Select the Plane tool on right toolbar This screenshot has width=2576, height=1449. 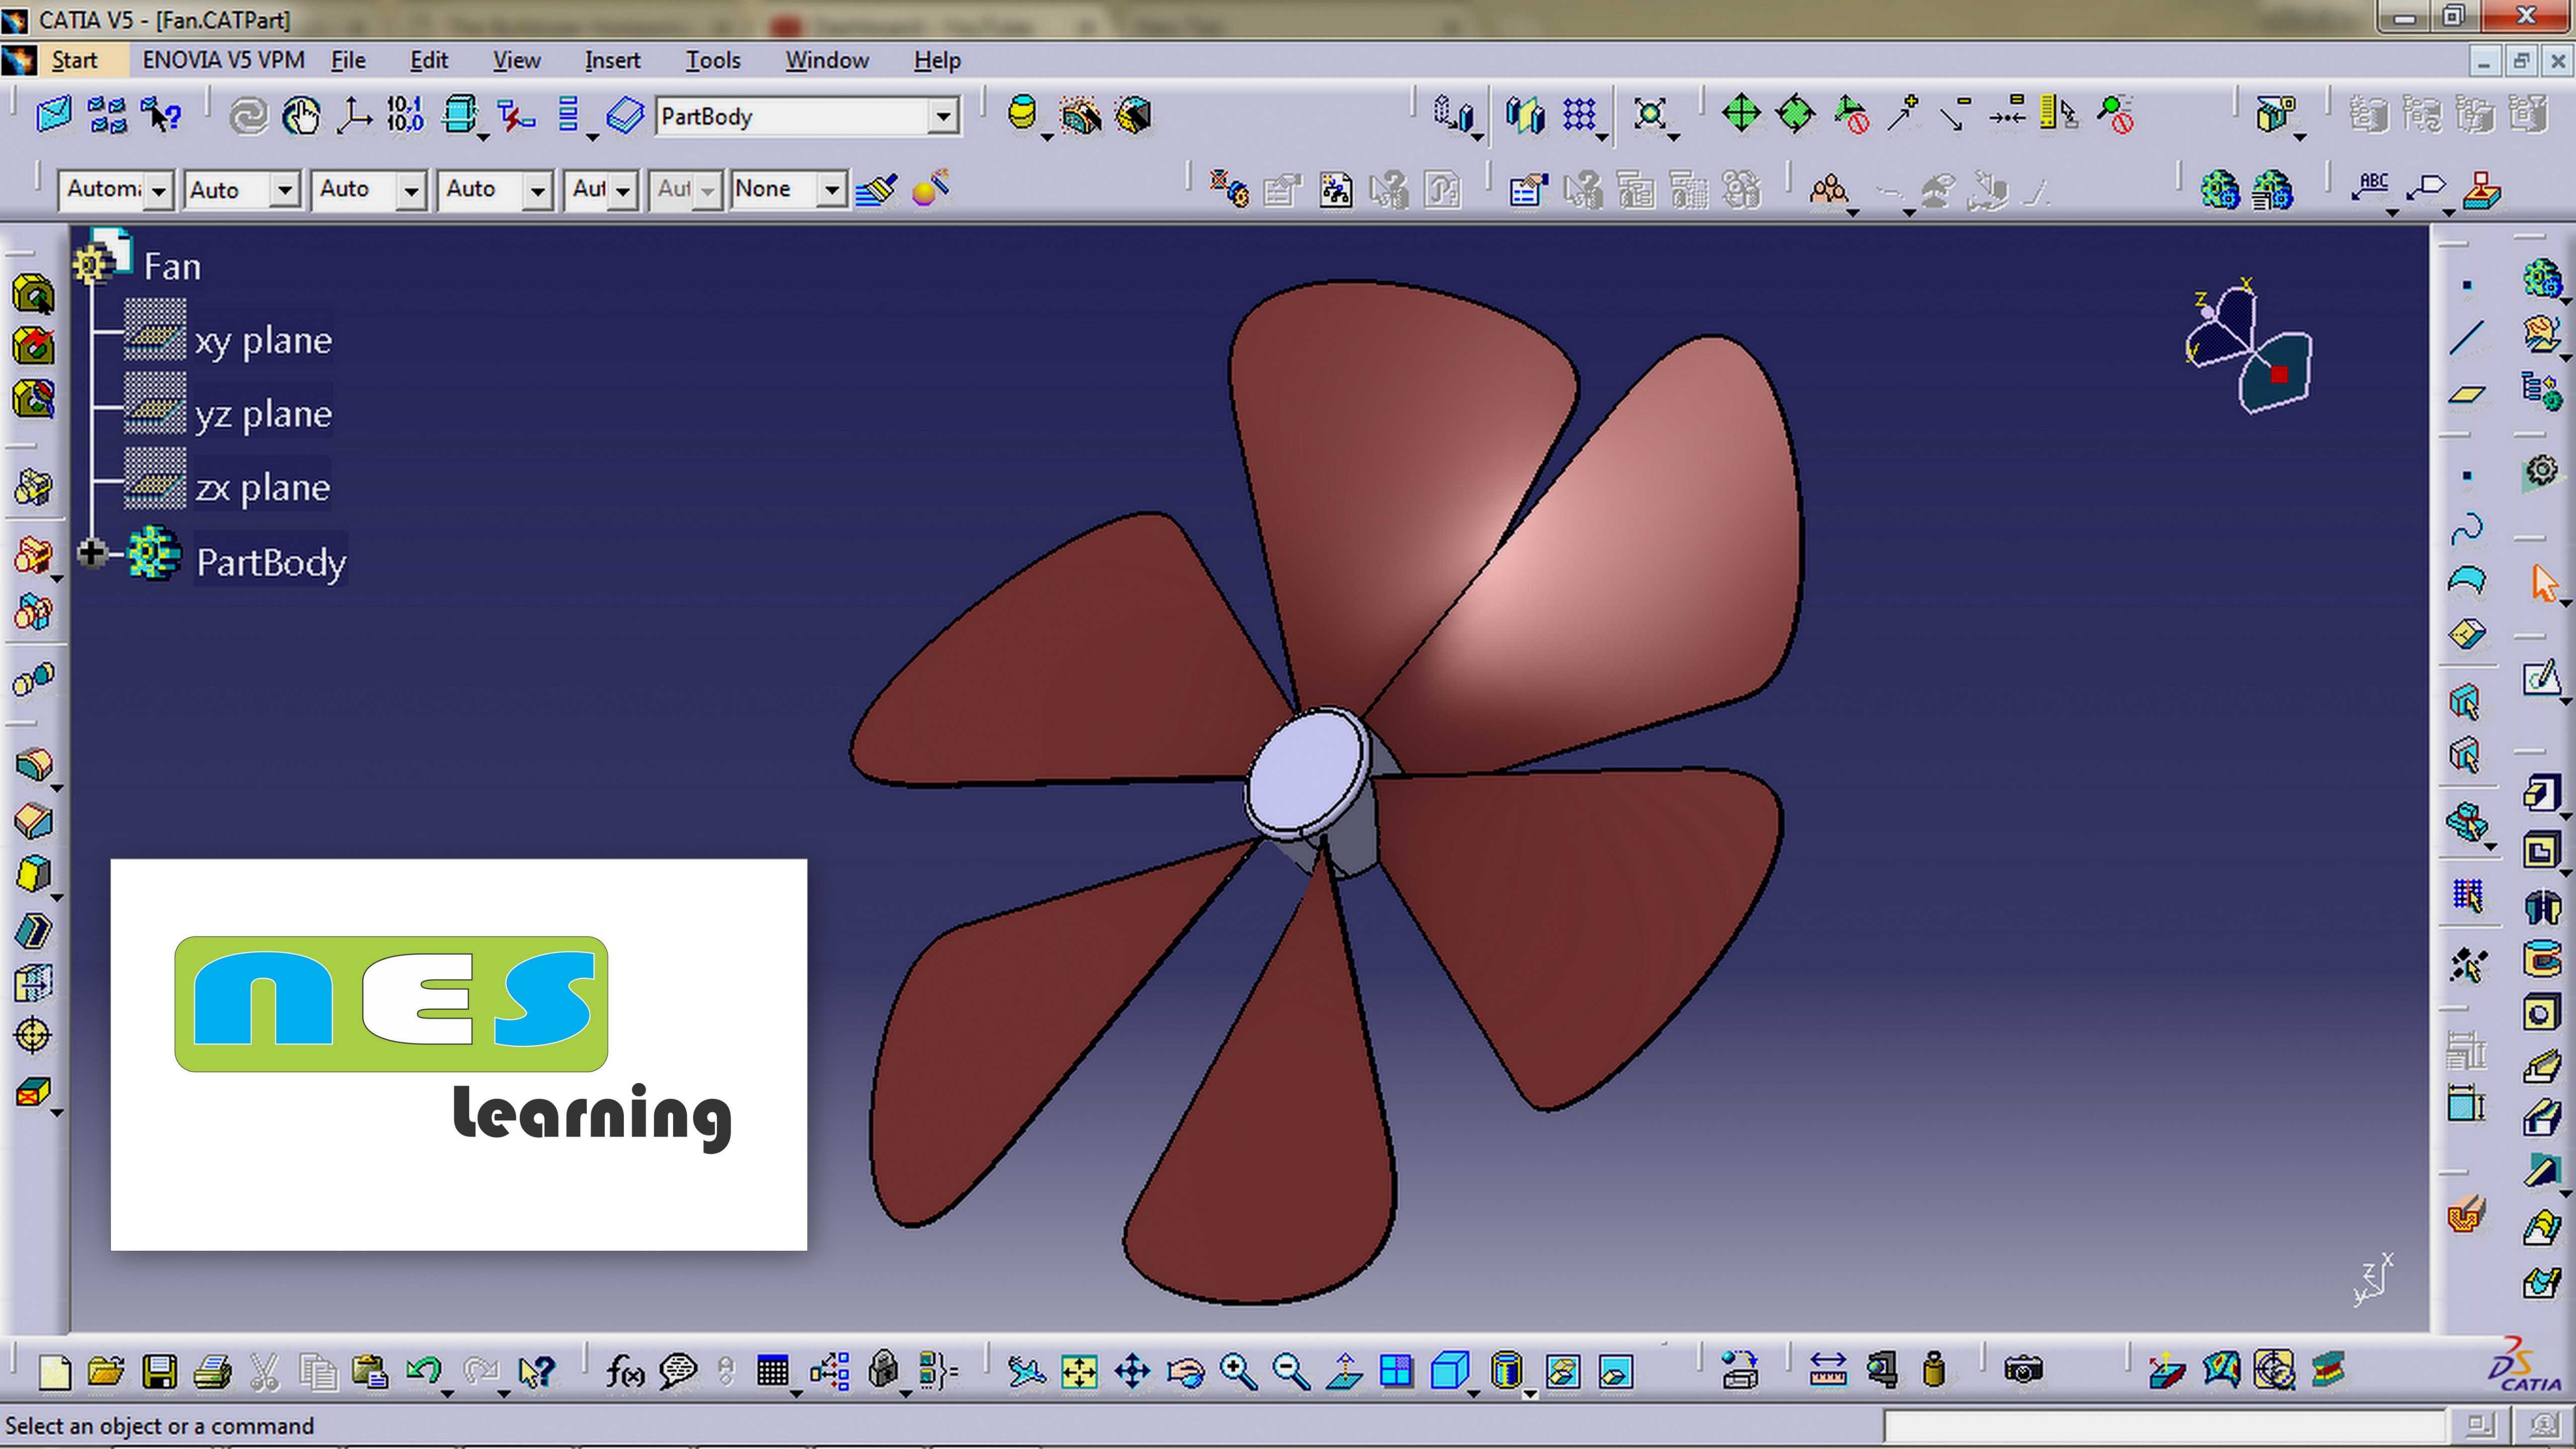pos(2467,394)
